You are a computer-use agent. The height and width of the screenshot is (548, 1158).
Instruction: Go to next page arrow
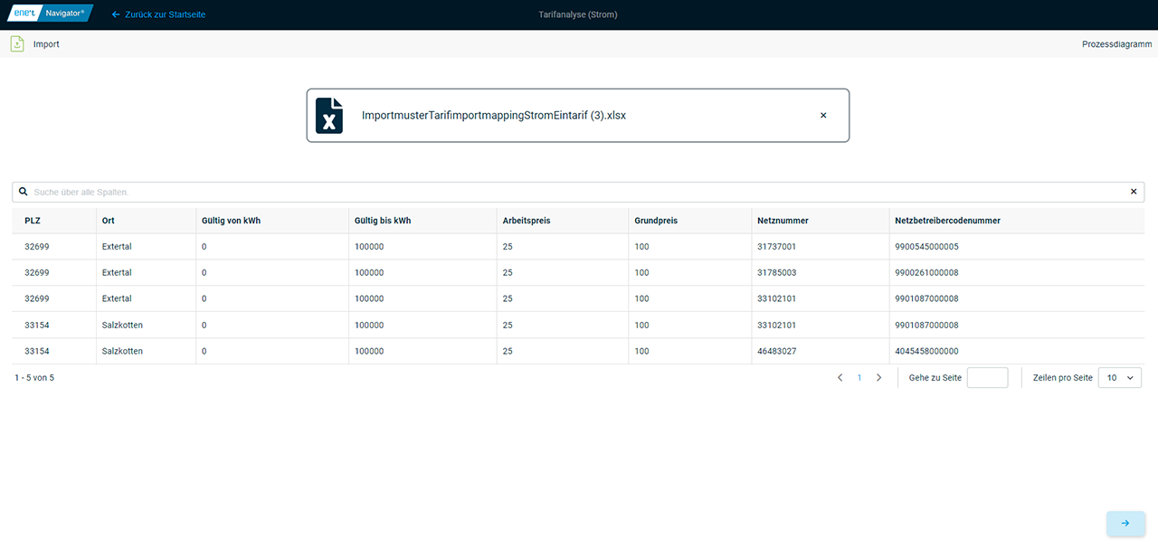tap(878, 378)
